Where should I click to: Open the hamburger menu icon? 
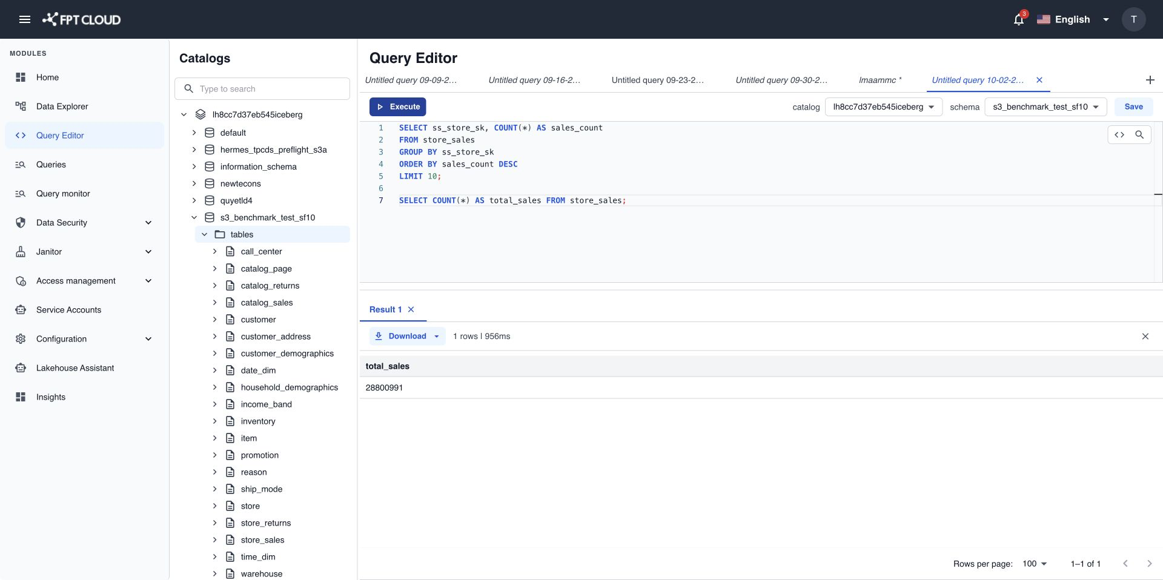[25, 19]
